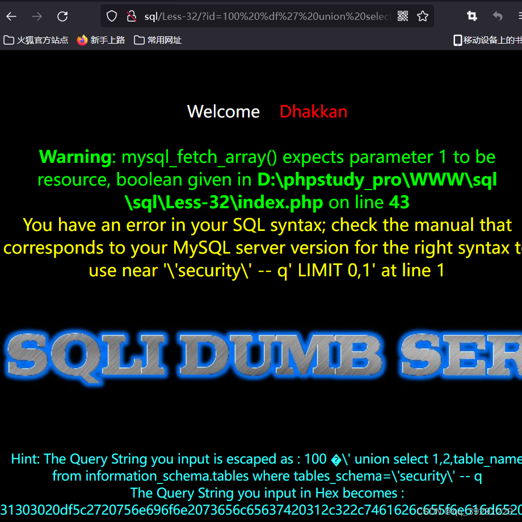Open the 常用网址 bookmark folder

(158, 40)
